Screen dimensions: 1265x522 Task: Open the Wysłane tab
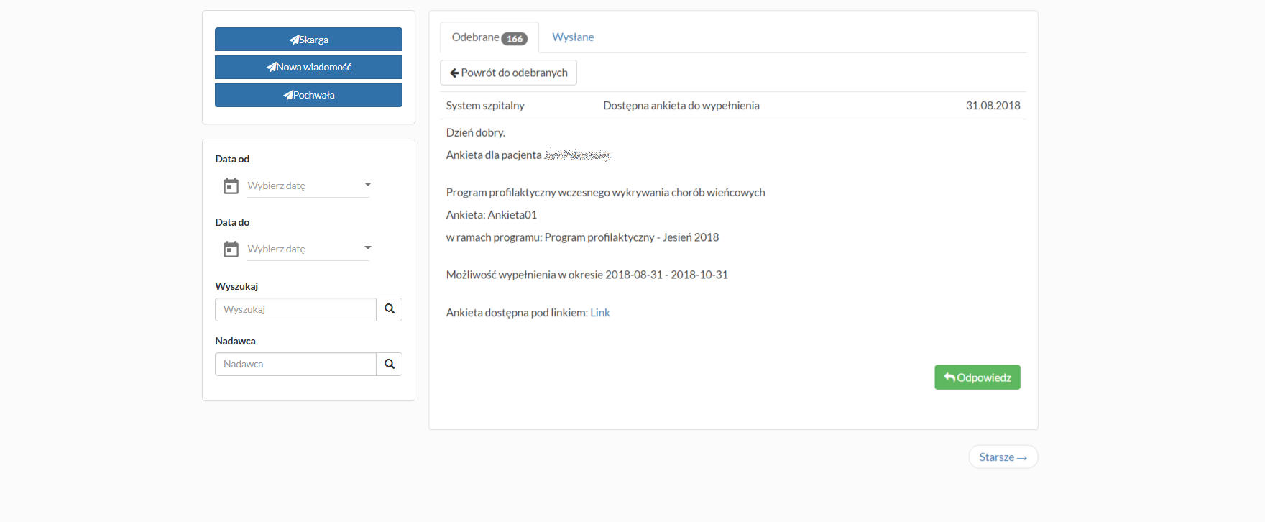click(573, 37)
